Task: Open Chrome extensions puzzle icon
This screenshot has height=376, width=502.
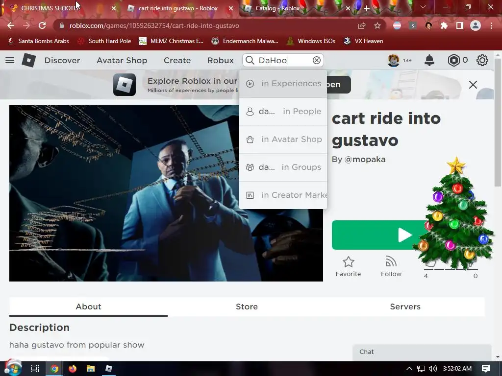Action: tap(444, 25)
